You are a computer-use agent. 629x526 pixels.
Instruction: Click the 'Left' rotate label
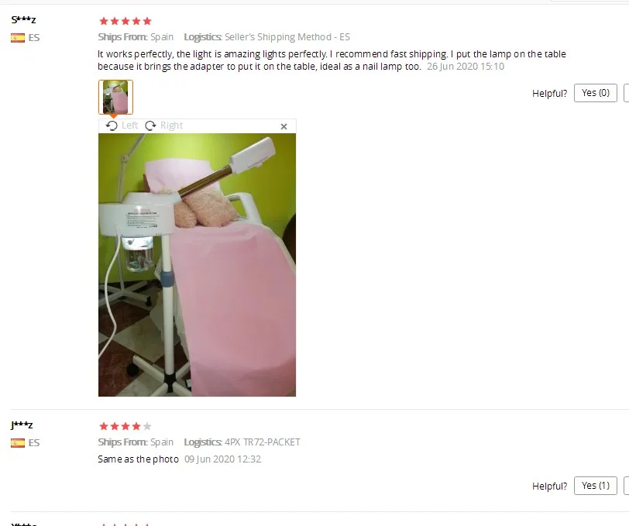coord(129,125)
